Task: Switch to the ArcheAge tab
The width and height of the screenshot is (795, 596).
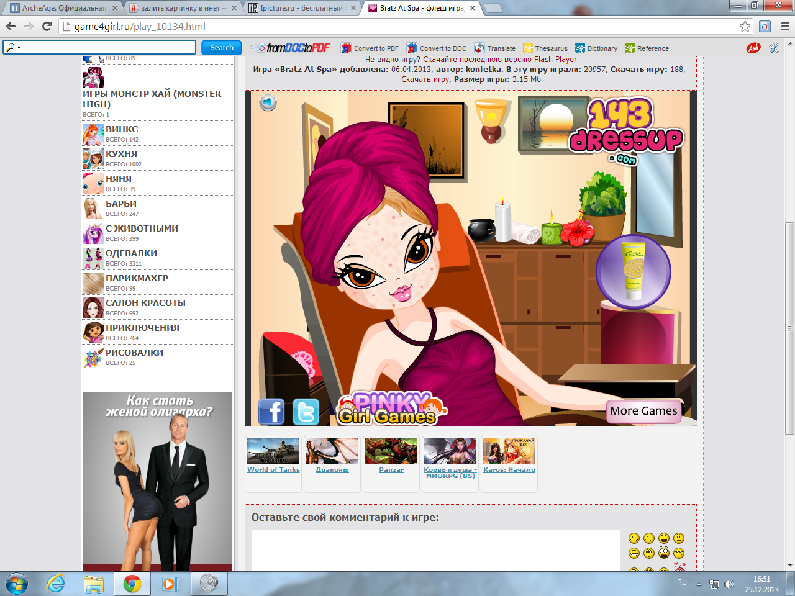Action: point(62,8)
